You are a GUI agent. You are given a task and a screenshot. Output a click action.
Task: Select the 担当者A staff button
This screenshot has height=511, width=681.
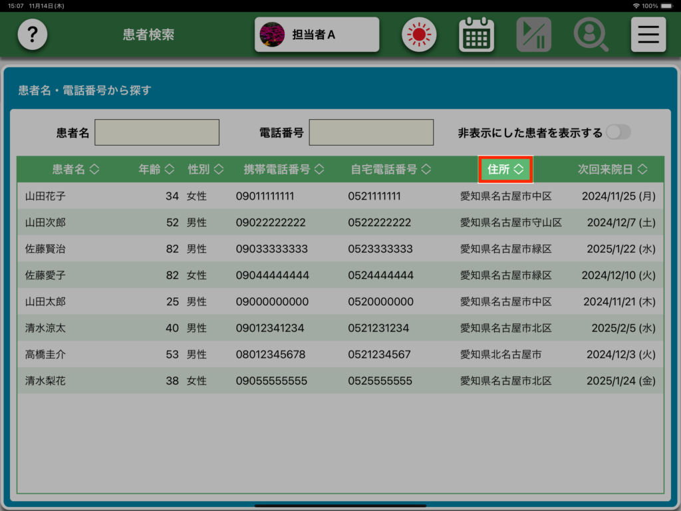317,35
